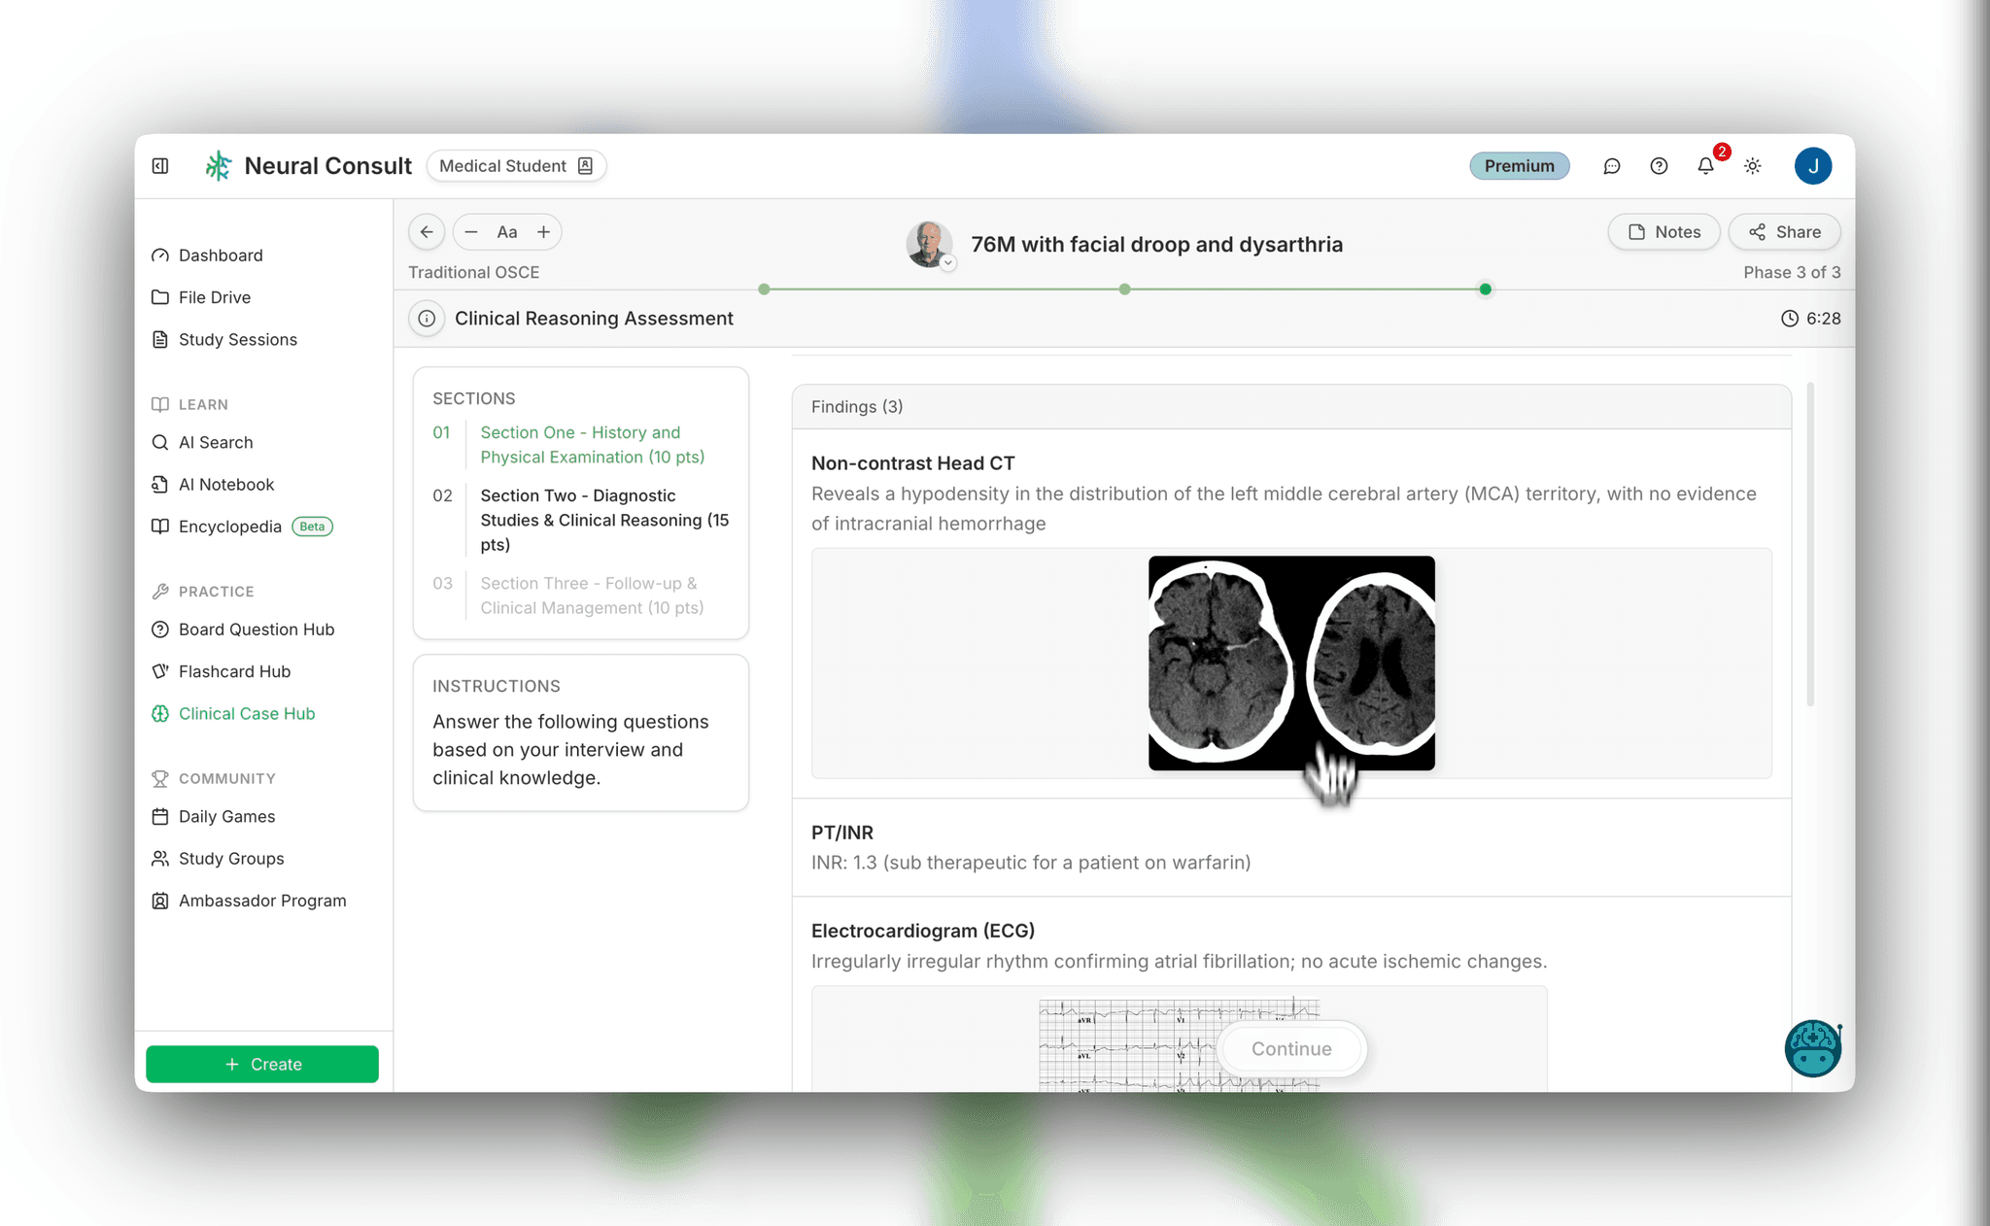Click the timer clock icon
Image resolution: width=1990 pixels, height=1226 pixels.
(x=1789, y=319)
